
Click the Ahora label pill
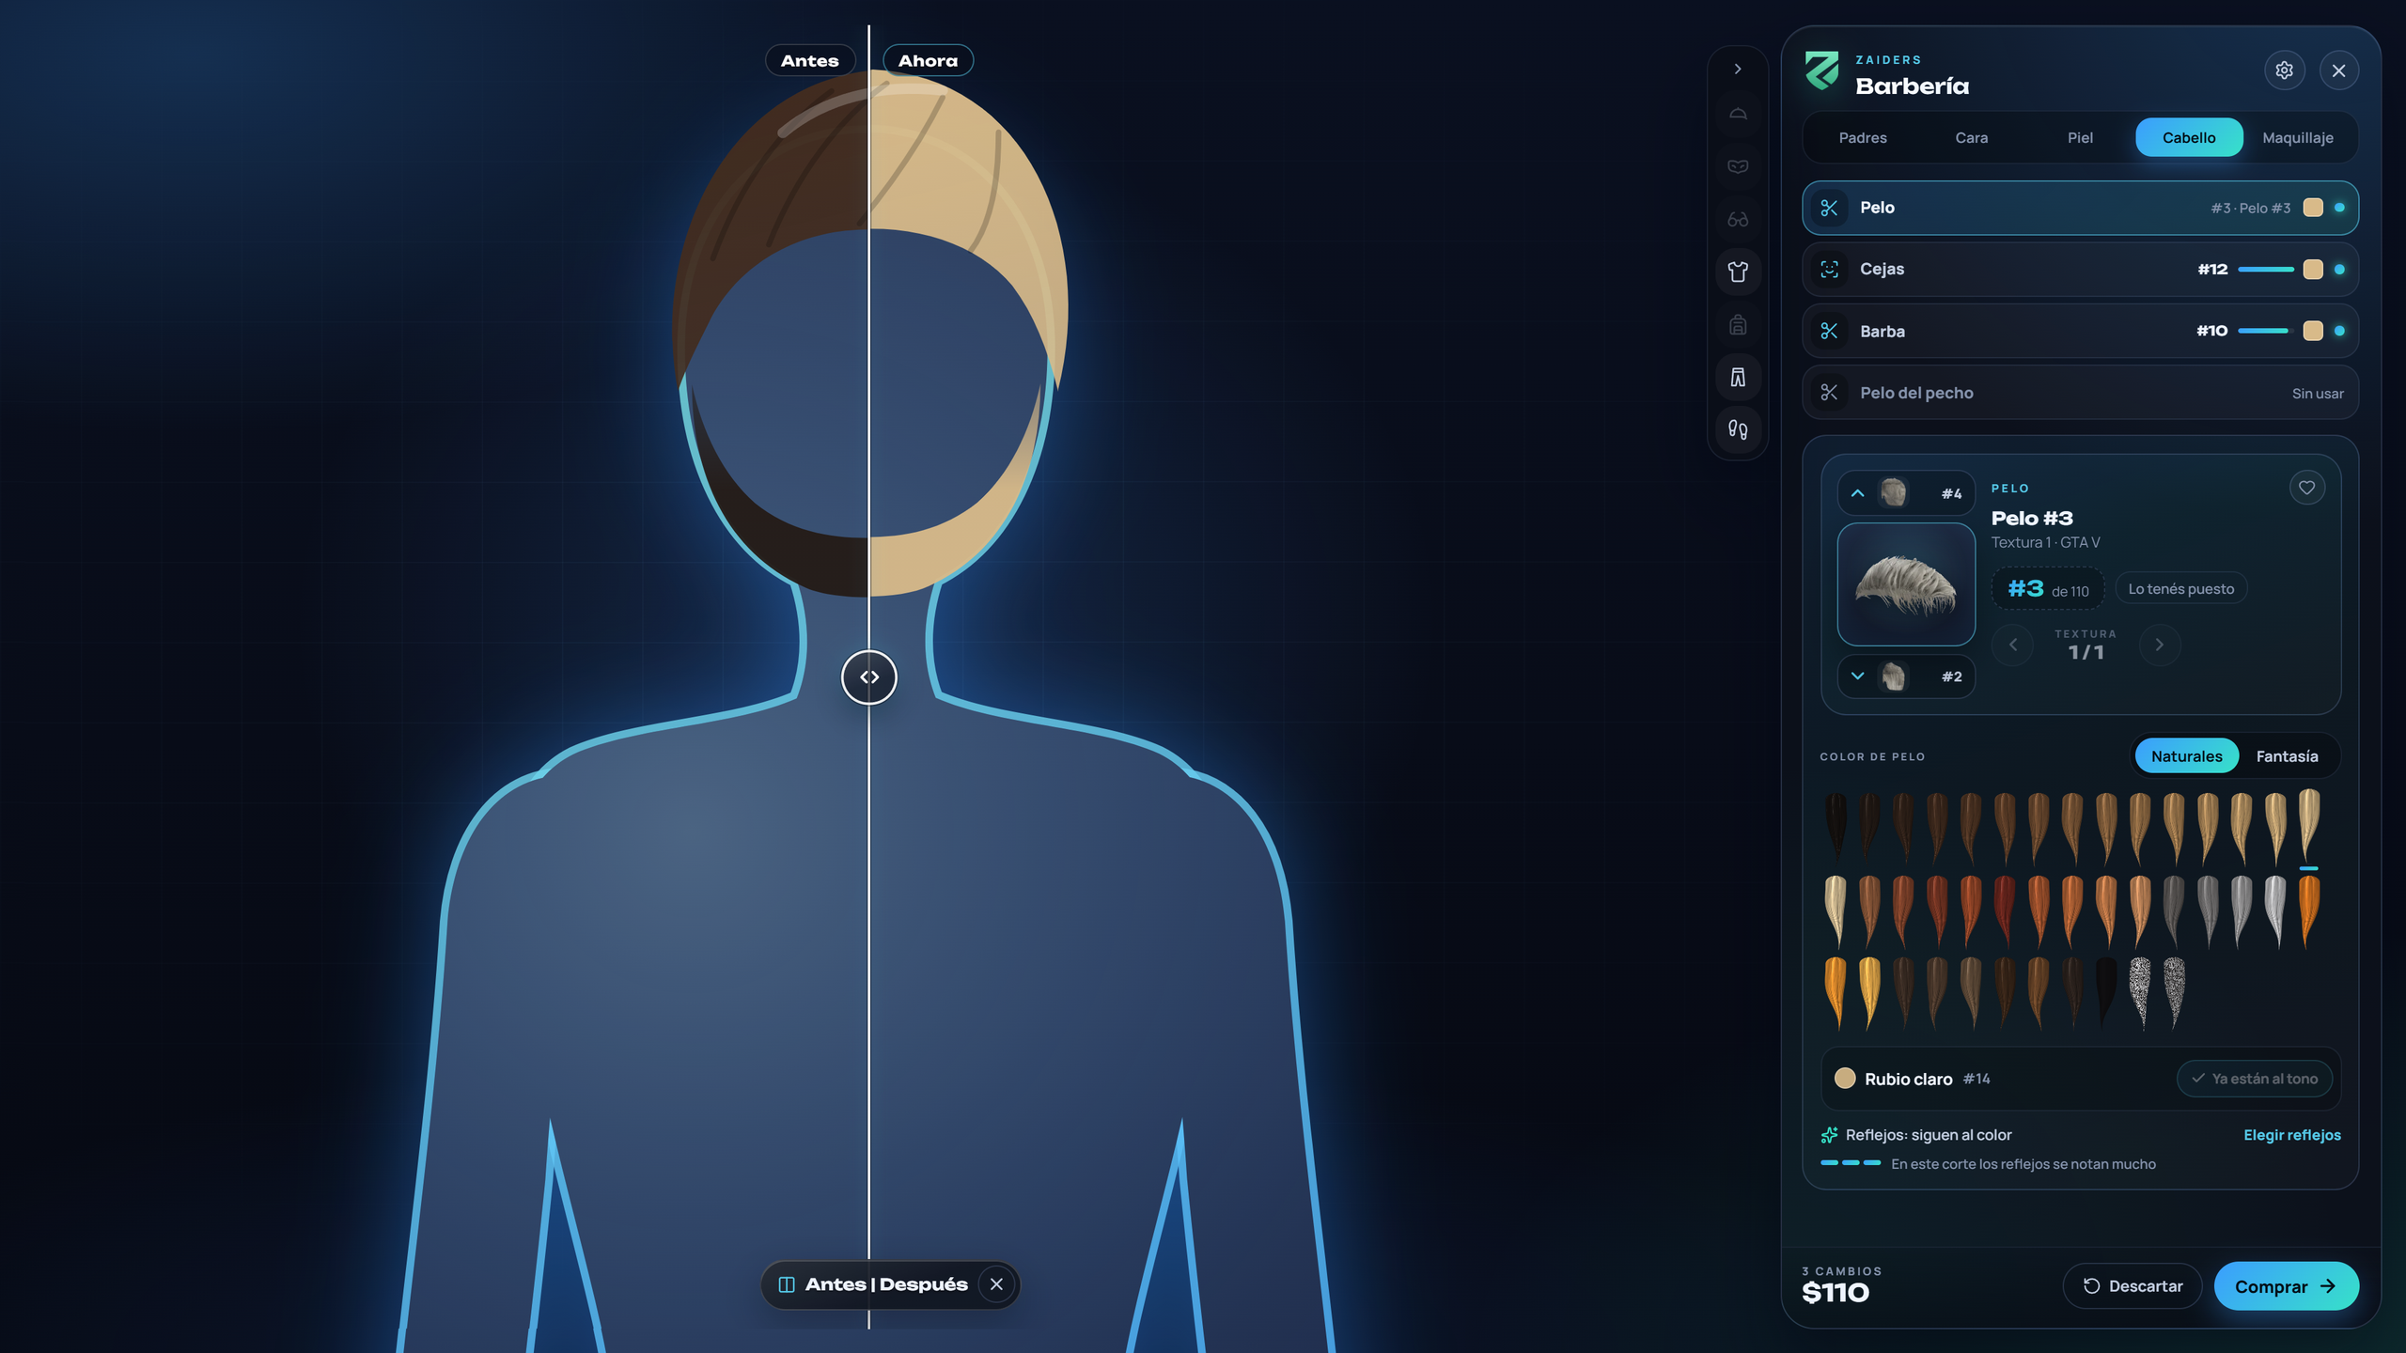(928, 60)
